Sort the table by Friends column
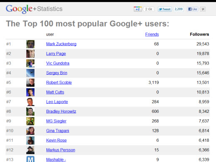216x162 pixels. 152,34
